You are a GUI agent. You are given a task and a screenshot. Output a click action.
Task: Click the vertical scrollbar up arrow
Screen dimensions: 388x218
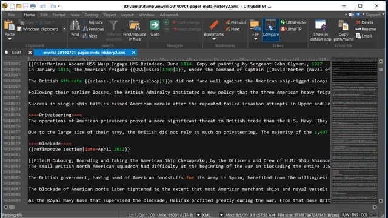tap(381, 61)
